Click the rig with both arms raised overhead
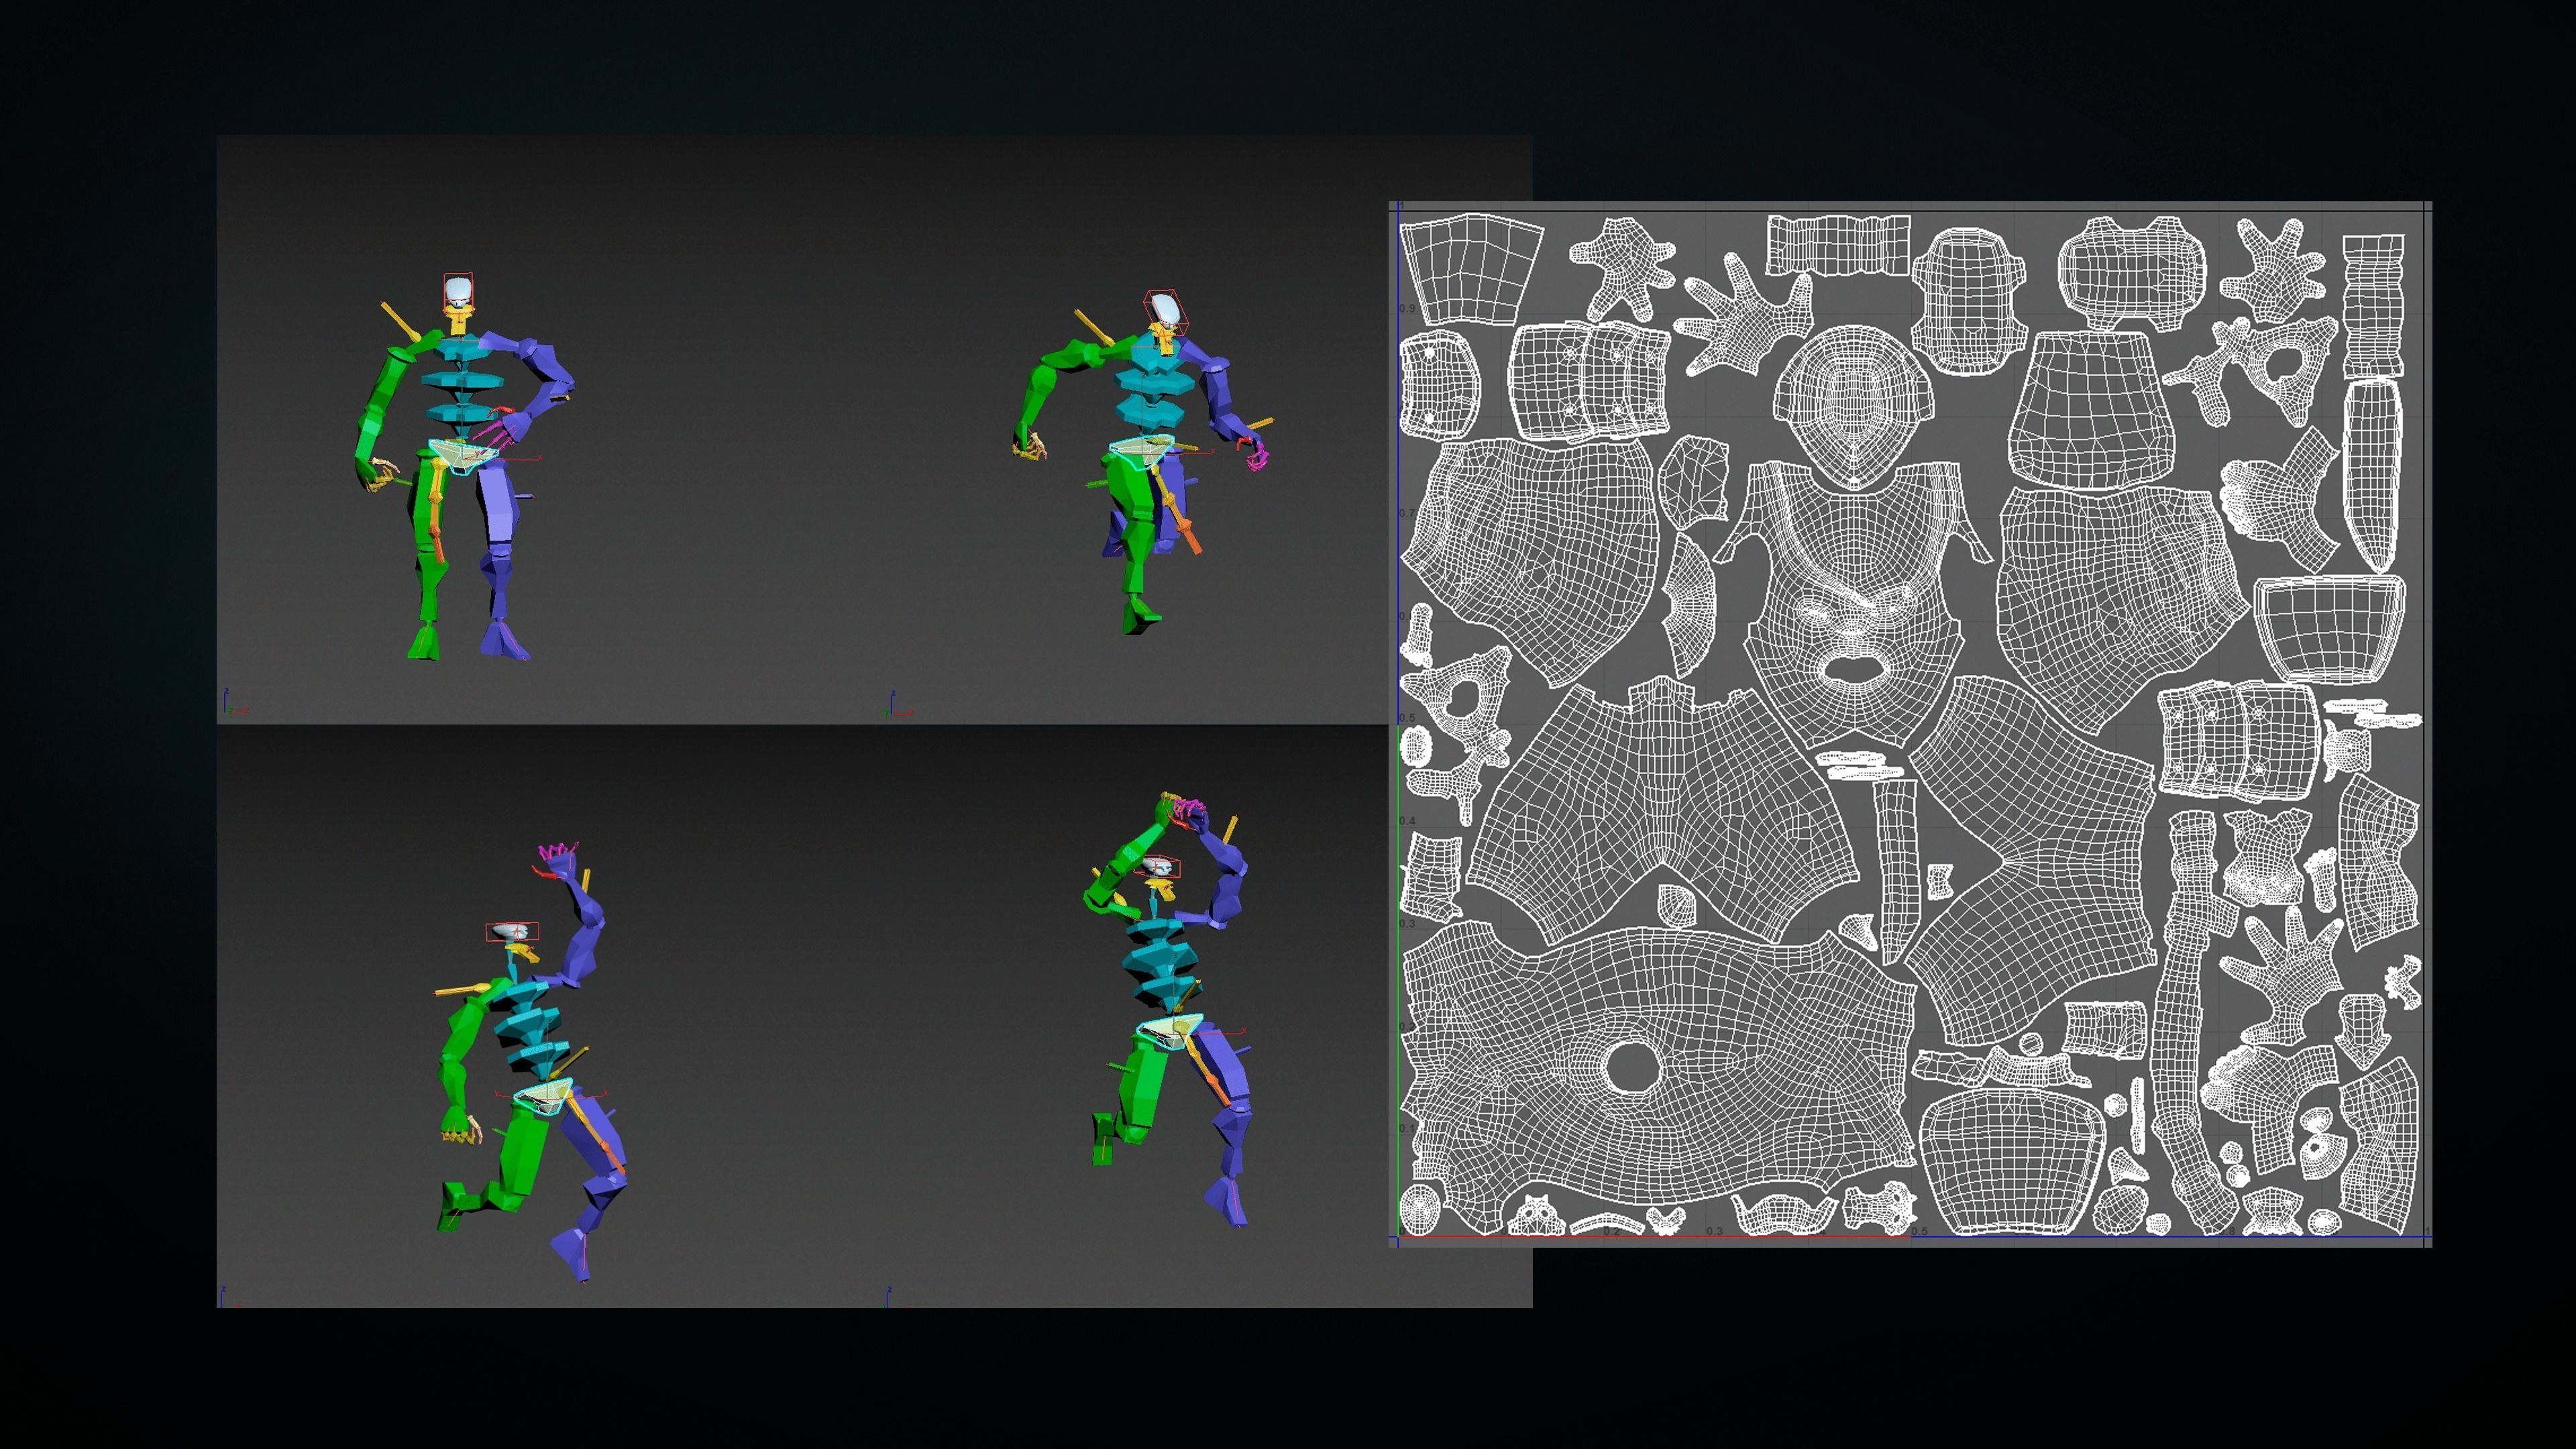Viewport: 2576px width, 1449px height. click(1167, 1010)
